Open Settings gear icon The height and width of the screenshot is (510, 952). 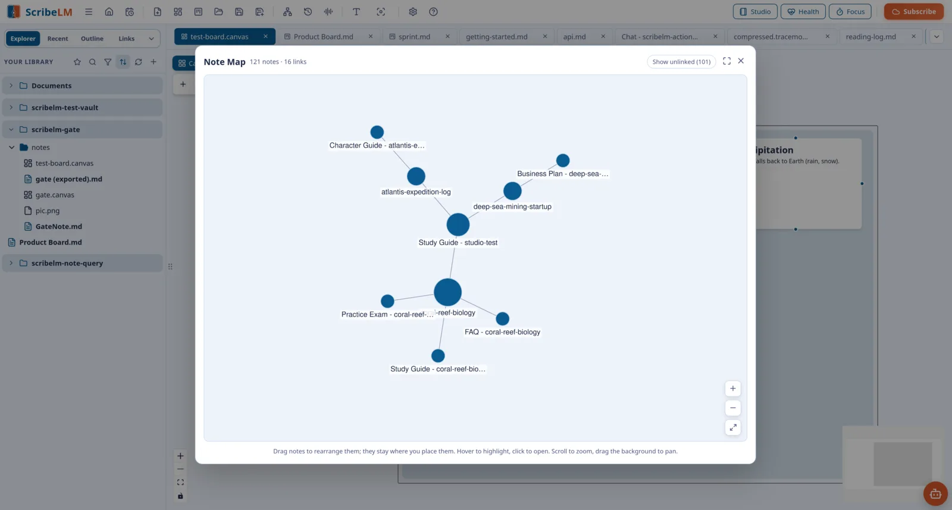click(413, 12)
